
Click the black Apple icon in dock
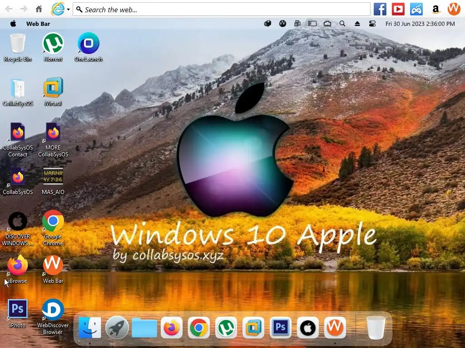(308, 328)
